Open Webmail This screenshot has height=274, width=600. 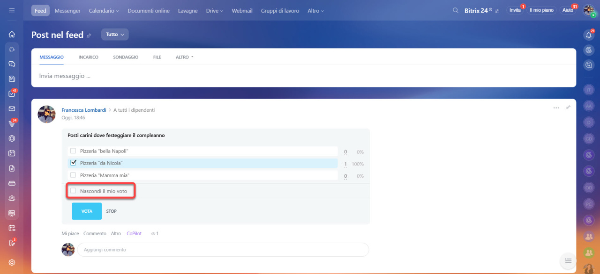pos(242,11)
